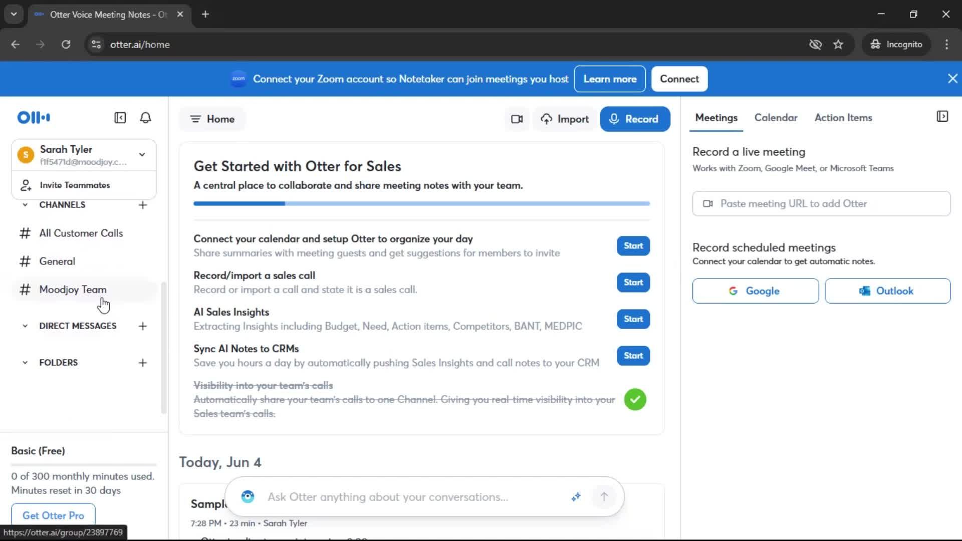Click the struck-through Visibility into your team's calls
This screenshot has height=541, width=962.
pyautogui.click(x=263, y=386)
